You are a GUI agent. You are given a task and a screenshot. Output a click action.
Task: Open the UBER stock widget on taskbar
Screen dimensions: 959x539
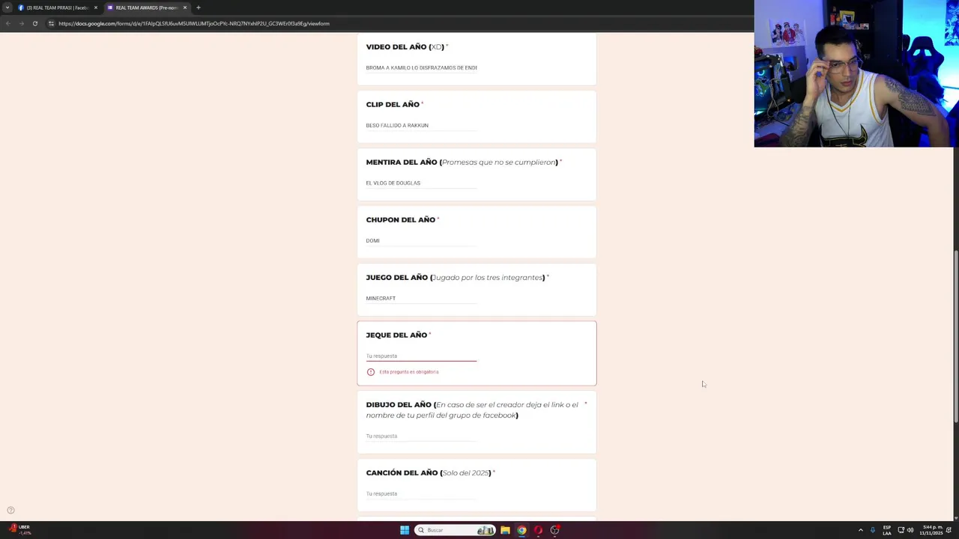18,530
